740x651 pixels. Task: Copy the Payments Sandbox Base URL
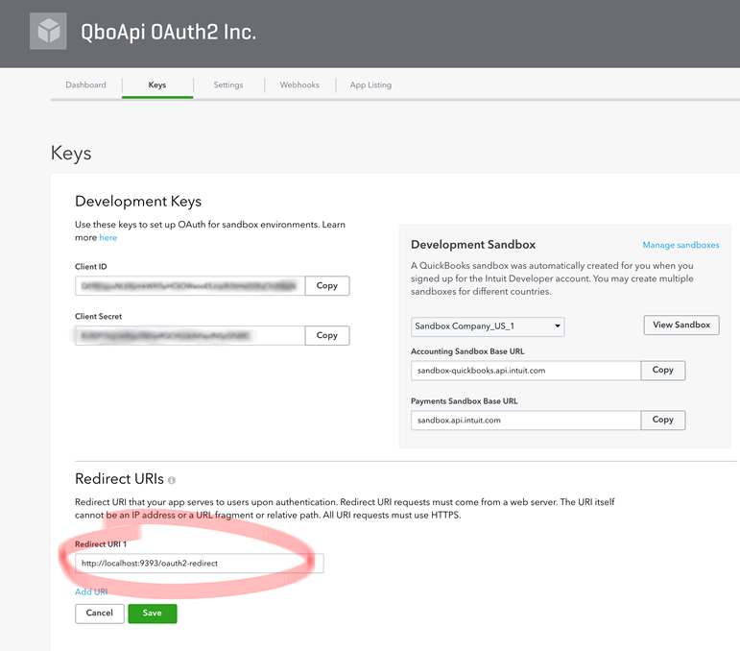coord(662,420)
